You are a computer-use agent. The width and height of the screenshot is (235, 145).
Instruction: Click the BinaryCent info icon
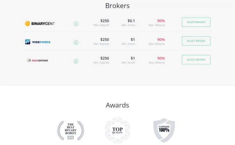[x=76, y=24]
